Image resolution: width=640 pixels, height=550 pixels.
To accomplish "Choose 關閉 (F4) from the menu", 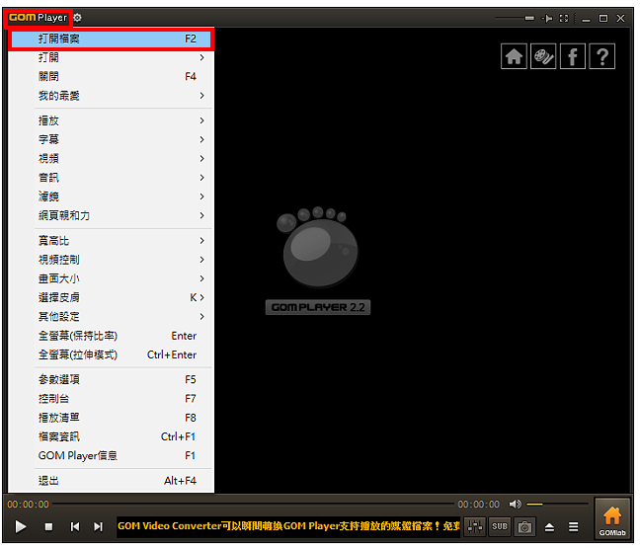I will click(x=111, y=76).
